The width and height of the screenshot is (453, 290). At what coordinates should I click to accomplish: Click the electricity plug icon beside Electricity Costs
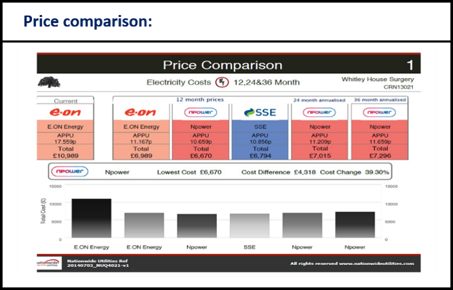pos(222,82)
